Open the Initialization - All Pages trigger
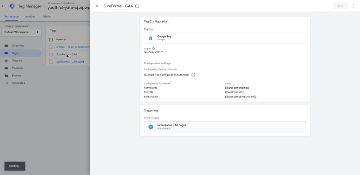Image resolution: width=360 pixels, height=175 pixels. [225, 127]
